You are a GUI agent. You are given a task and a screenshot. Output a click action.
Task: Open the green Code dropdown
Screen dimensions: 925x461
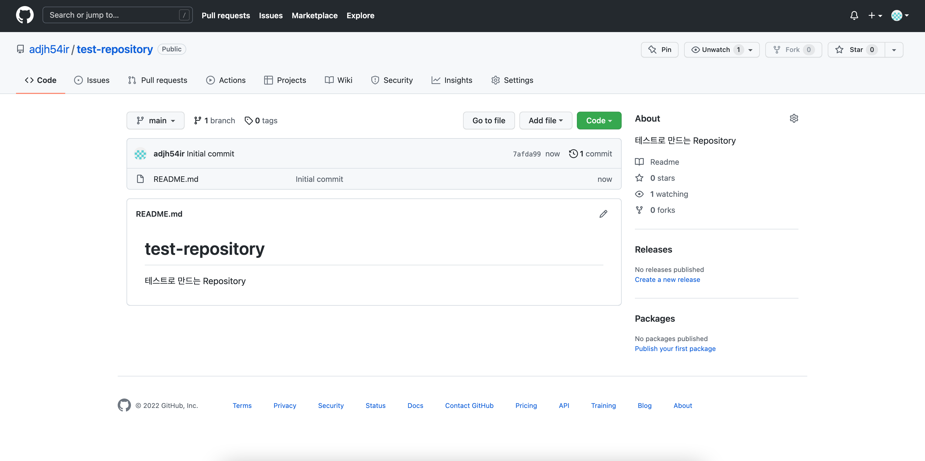coord(599,121)
